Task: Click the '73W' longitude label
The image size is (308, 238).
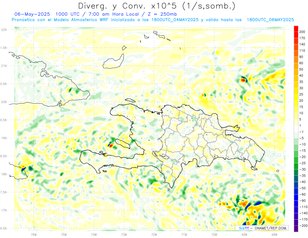Action: [124, 234]
